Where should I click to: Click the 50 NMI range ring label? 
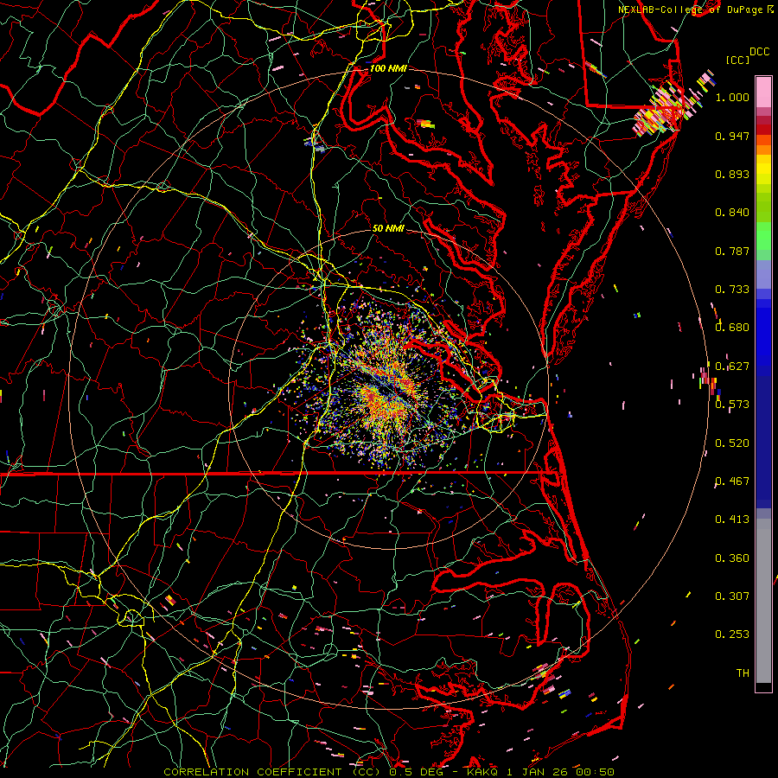(388, 228)
